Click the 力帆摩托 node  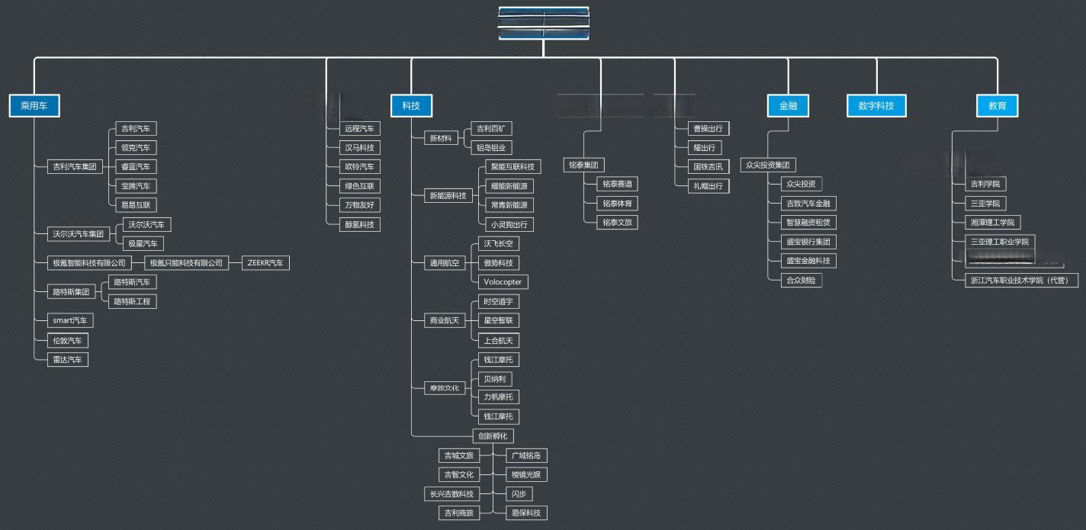(499, 397)
